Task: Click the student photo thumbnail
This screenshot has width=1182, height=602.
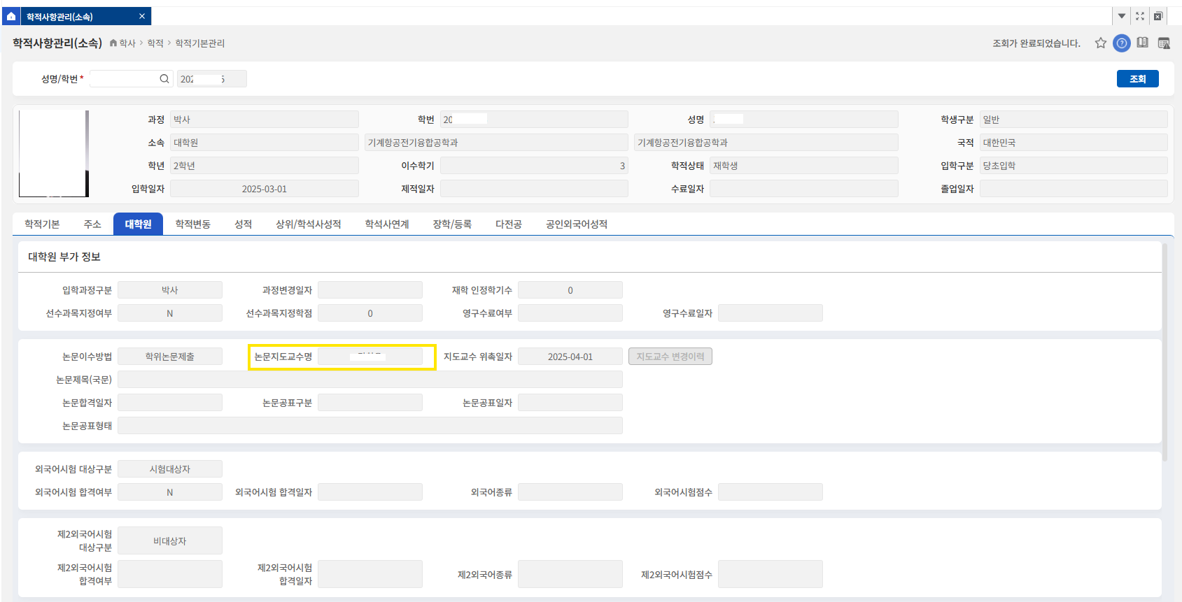Action: tap(54, 154)
